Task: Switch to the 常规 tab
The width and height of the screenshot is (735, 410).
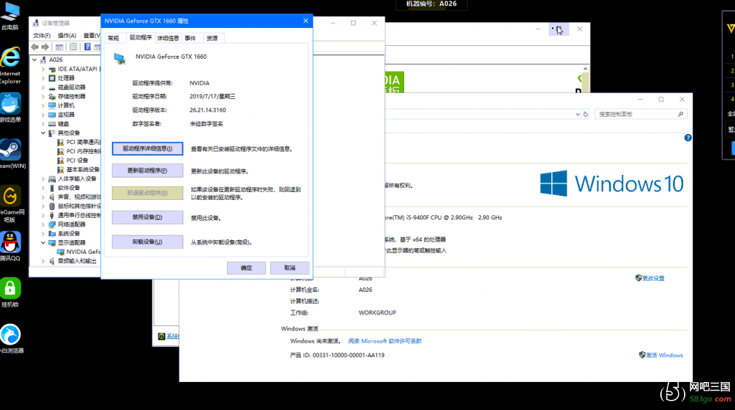Action: (113, 38)
